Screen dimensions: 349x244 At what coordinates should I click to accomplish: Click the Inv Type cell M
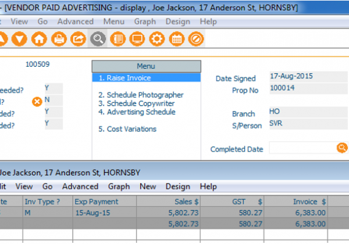(48, 213)
